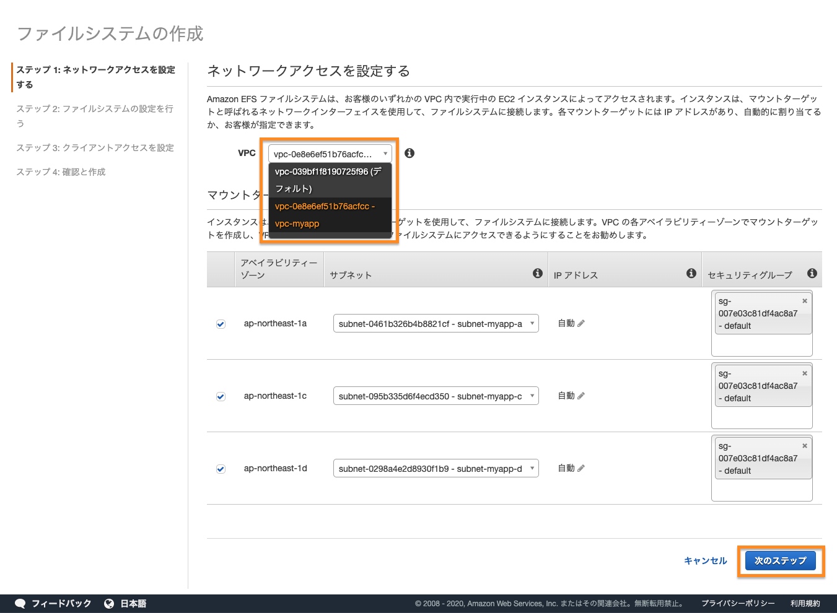The image size is (837, 613).
Task: Click the アベイラビリティーゾーン column header
Action: [279, 269]
